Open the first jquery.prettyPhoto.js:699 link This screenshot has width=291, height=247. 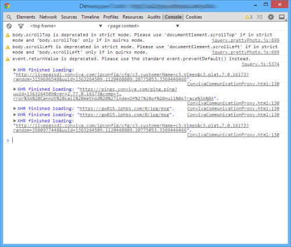246,40
